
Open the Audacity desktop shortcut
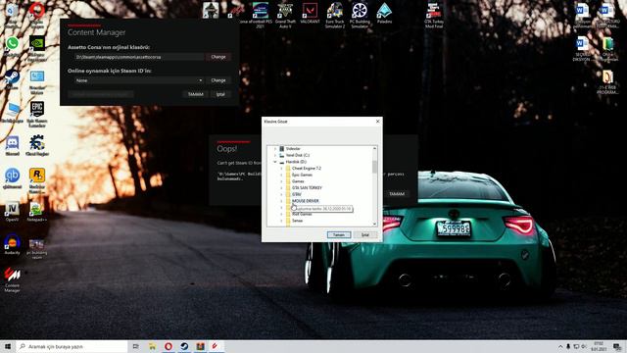12,244
